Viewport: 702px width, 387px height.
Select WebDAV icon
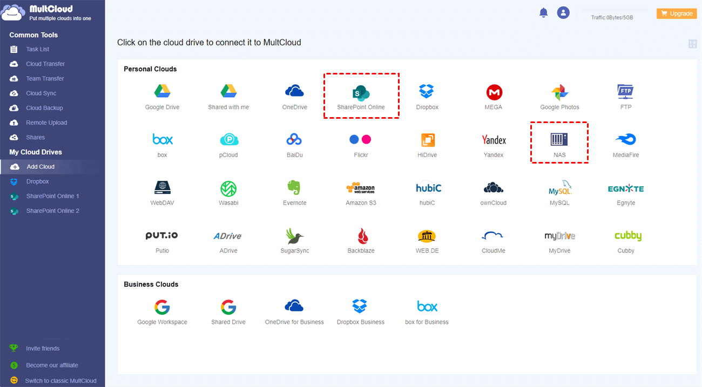(163, 187)
